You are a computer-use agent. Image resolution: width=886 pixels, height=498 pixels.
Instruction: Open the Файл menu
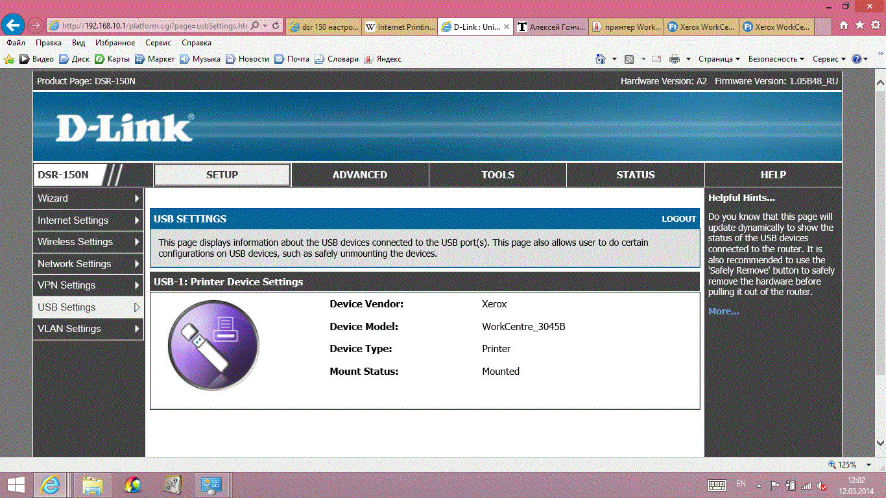(16, 43)
